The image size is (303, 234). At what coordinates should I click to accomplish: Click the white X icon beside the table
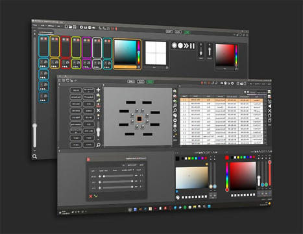coord(269,111)
